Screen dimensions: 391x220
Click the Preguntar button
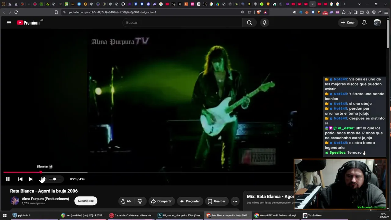pos(190,201)
